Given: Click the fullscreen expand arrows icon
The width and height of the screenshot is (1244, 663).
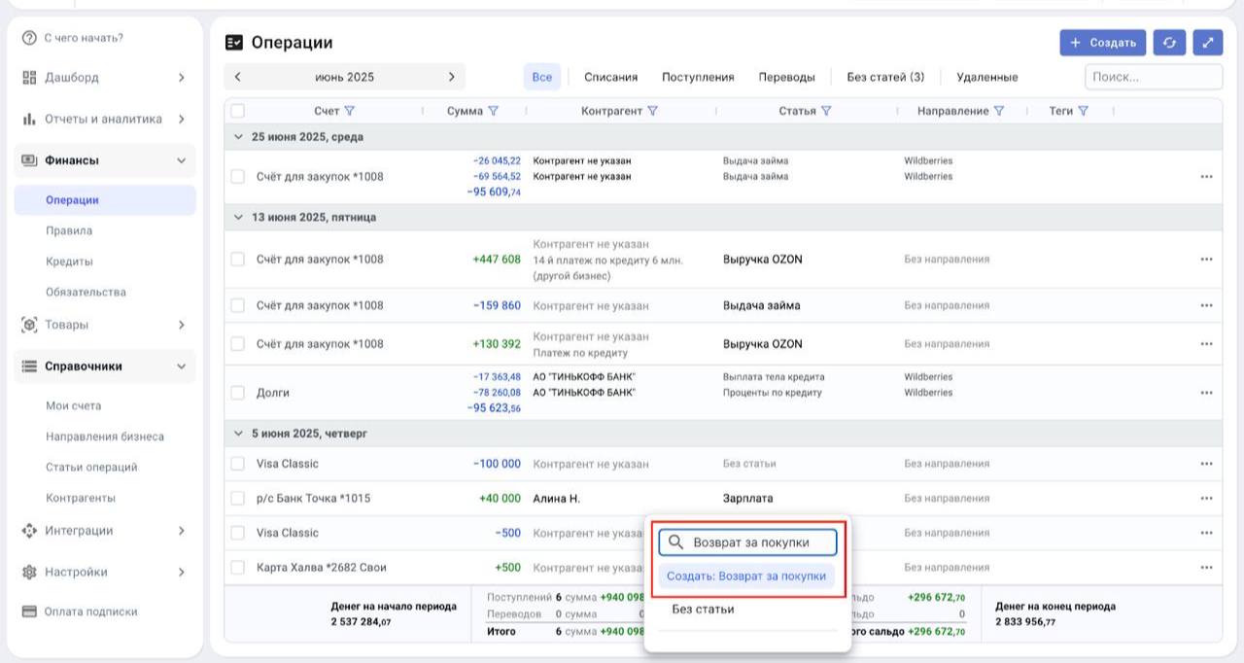Looking at the screenshot, I should click(x=1207, y=43).
